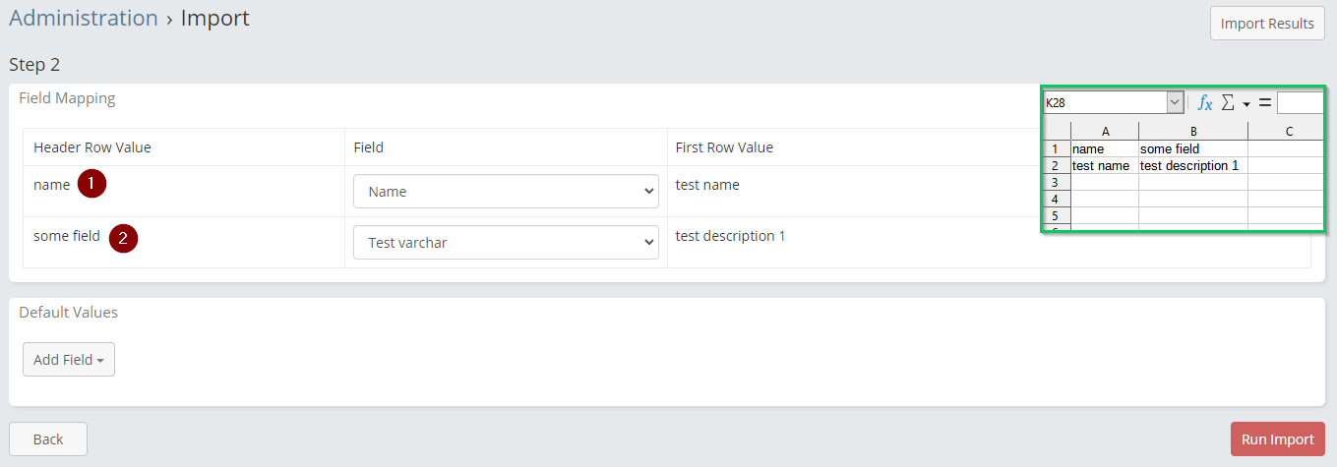Expand the Add Field dropdown button
This screenshot has width=1337, height=467.
tap(69, 360)
